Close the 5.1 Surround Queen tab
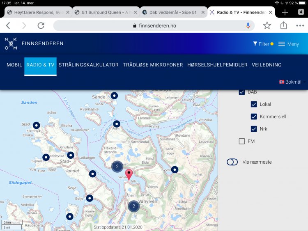Screen dimensions: 308x231 tap(136, 12)
